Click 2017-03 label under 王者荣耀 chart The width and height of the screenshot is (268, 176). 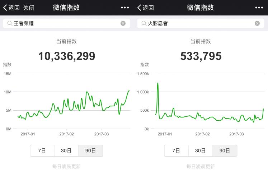[x=102, y=134]
